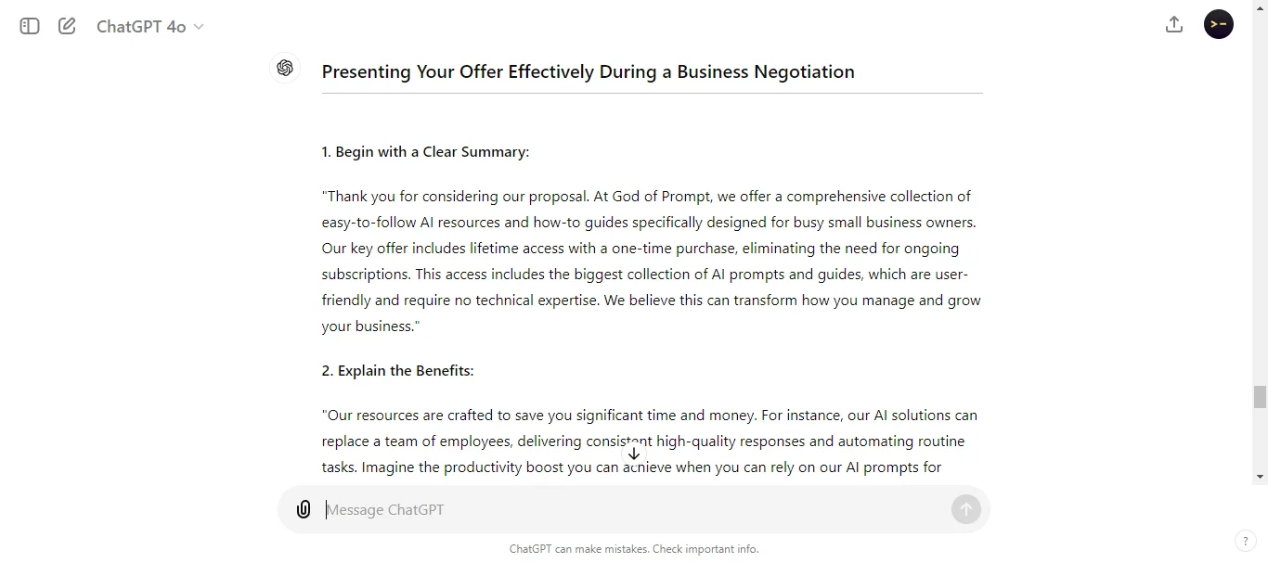
Task: Toggle the sidebar open
Action: coord(28,26)
